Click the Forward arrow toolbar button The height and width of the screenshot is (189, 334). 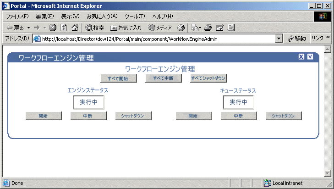click(x=37, y=28)
